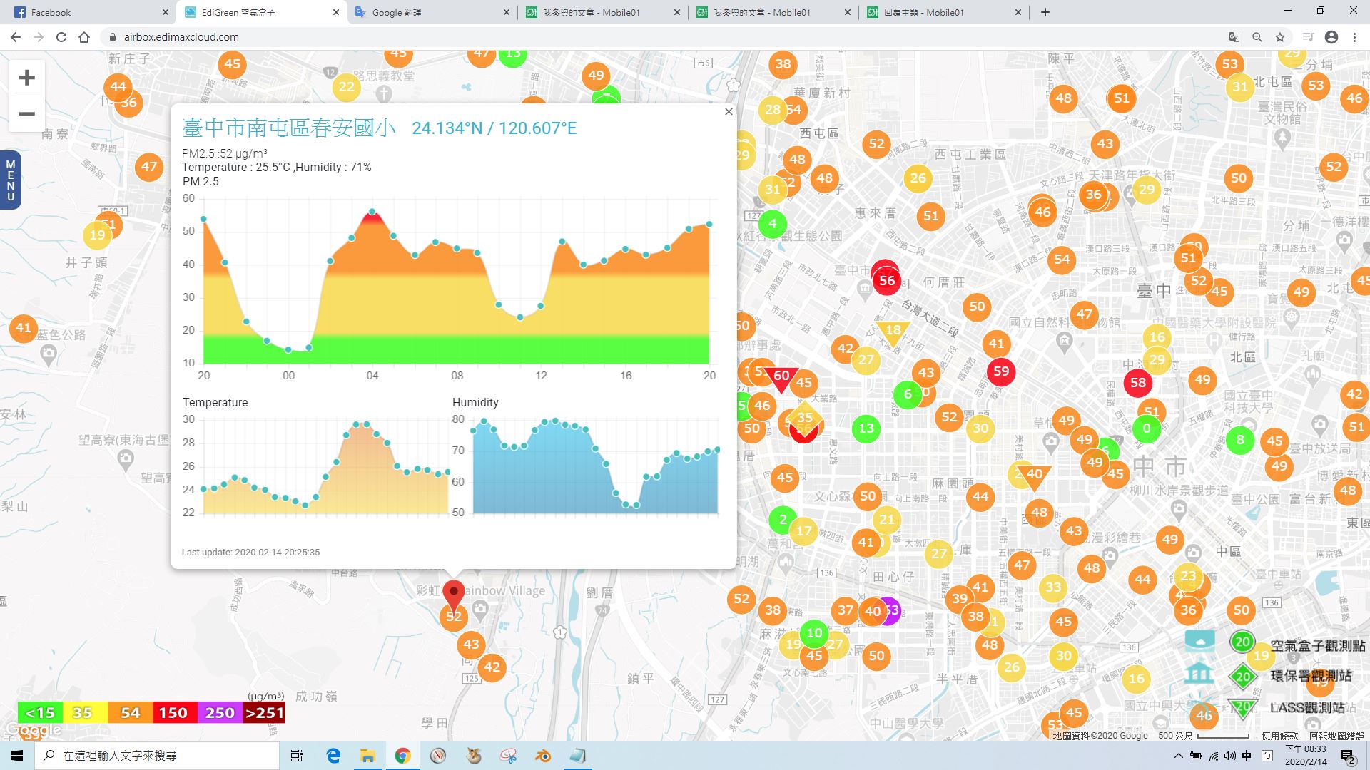Open the orange triangle marker reading 40
This screenshot has width=1370, height=770.
pyautogui.click(x=1034, y=476)
